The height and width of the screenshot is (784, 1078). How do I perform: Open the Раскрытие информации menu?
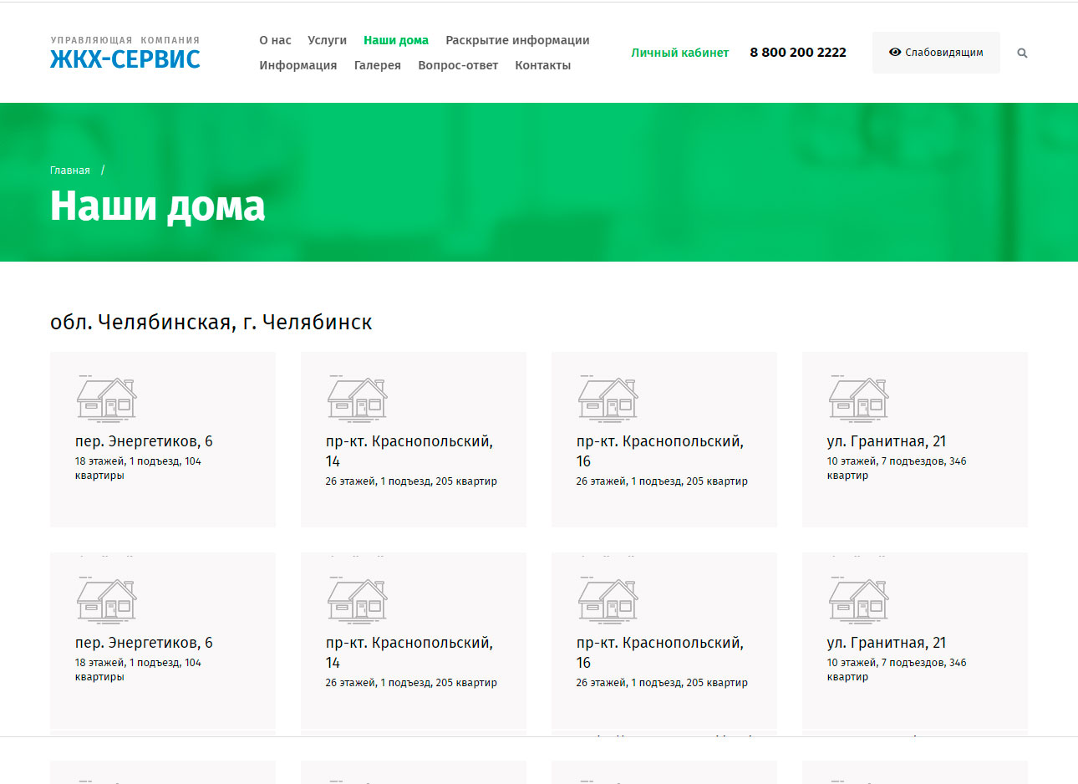click(517, 40)
